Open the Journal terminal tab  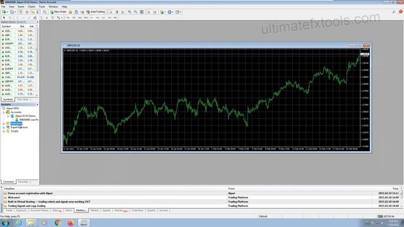tap(163, 211)
